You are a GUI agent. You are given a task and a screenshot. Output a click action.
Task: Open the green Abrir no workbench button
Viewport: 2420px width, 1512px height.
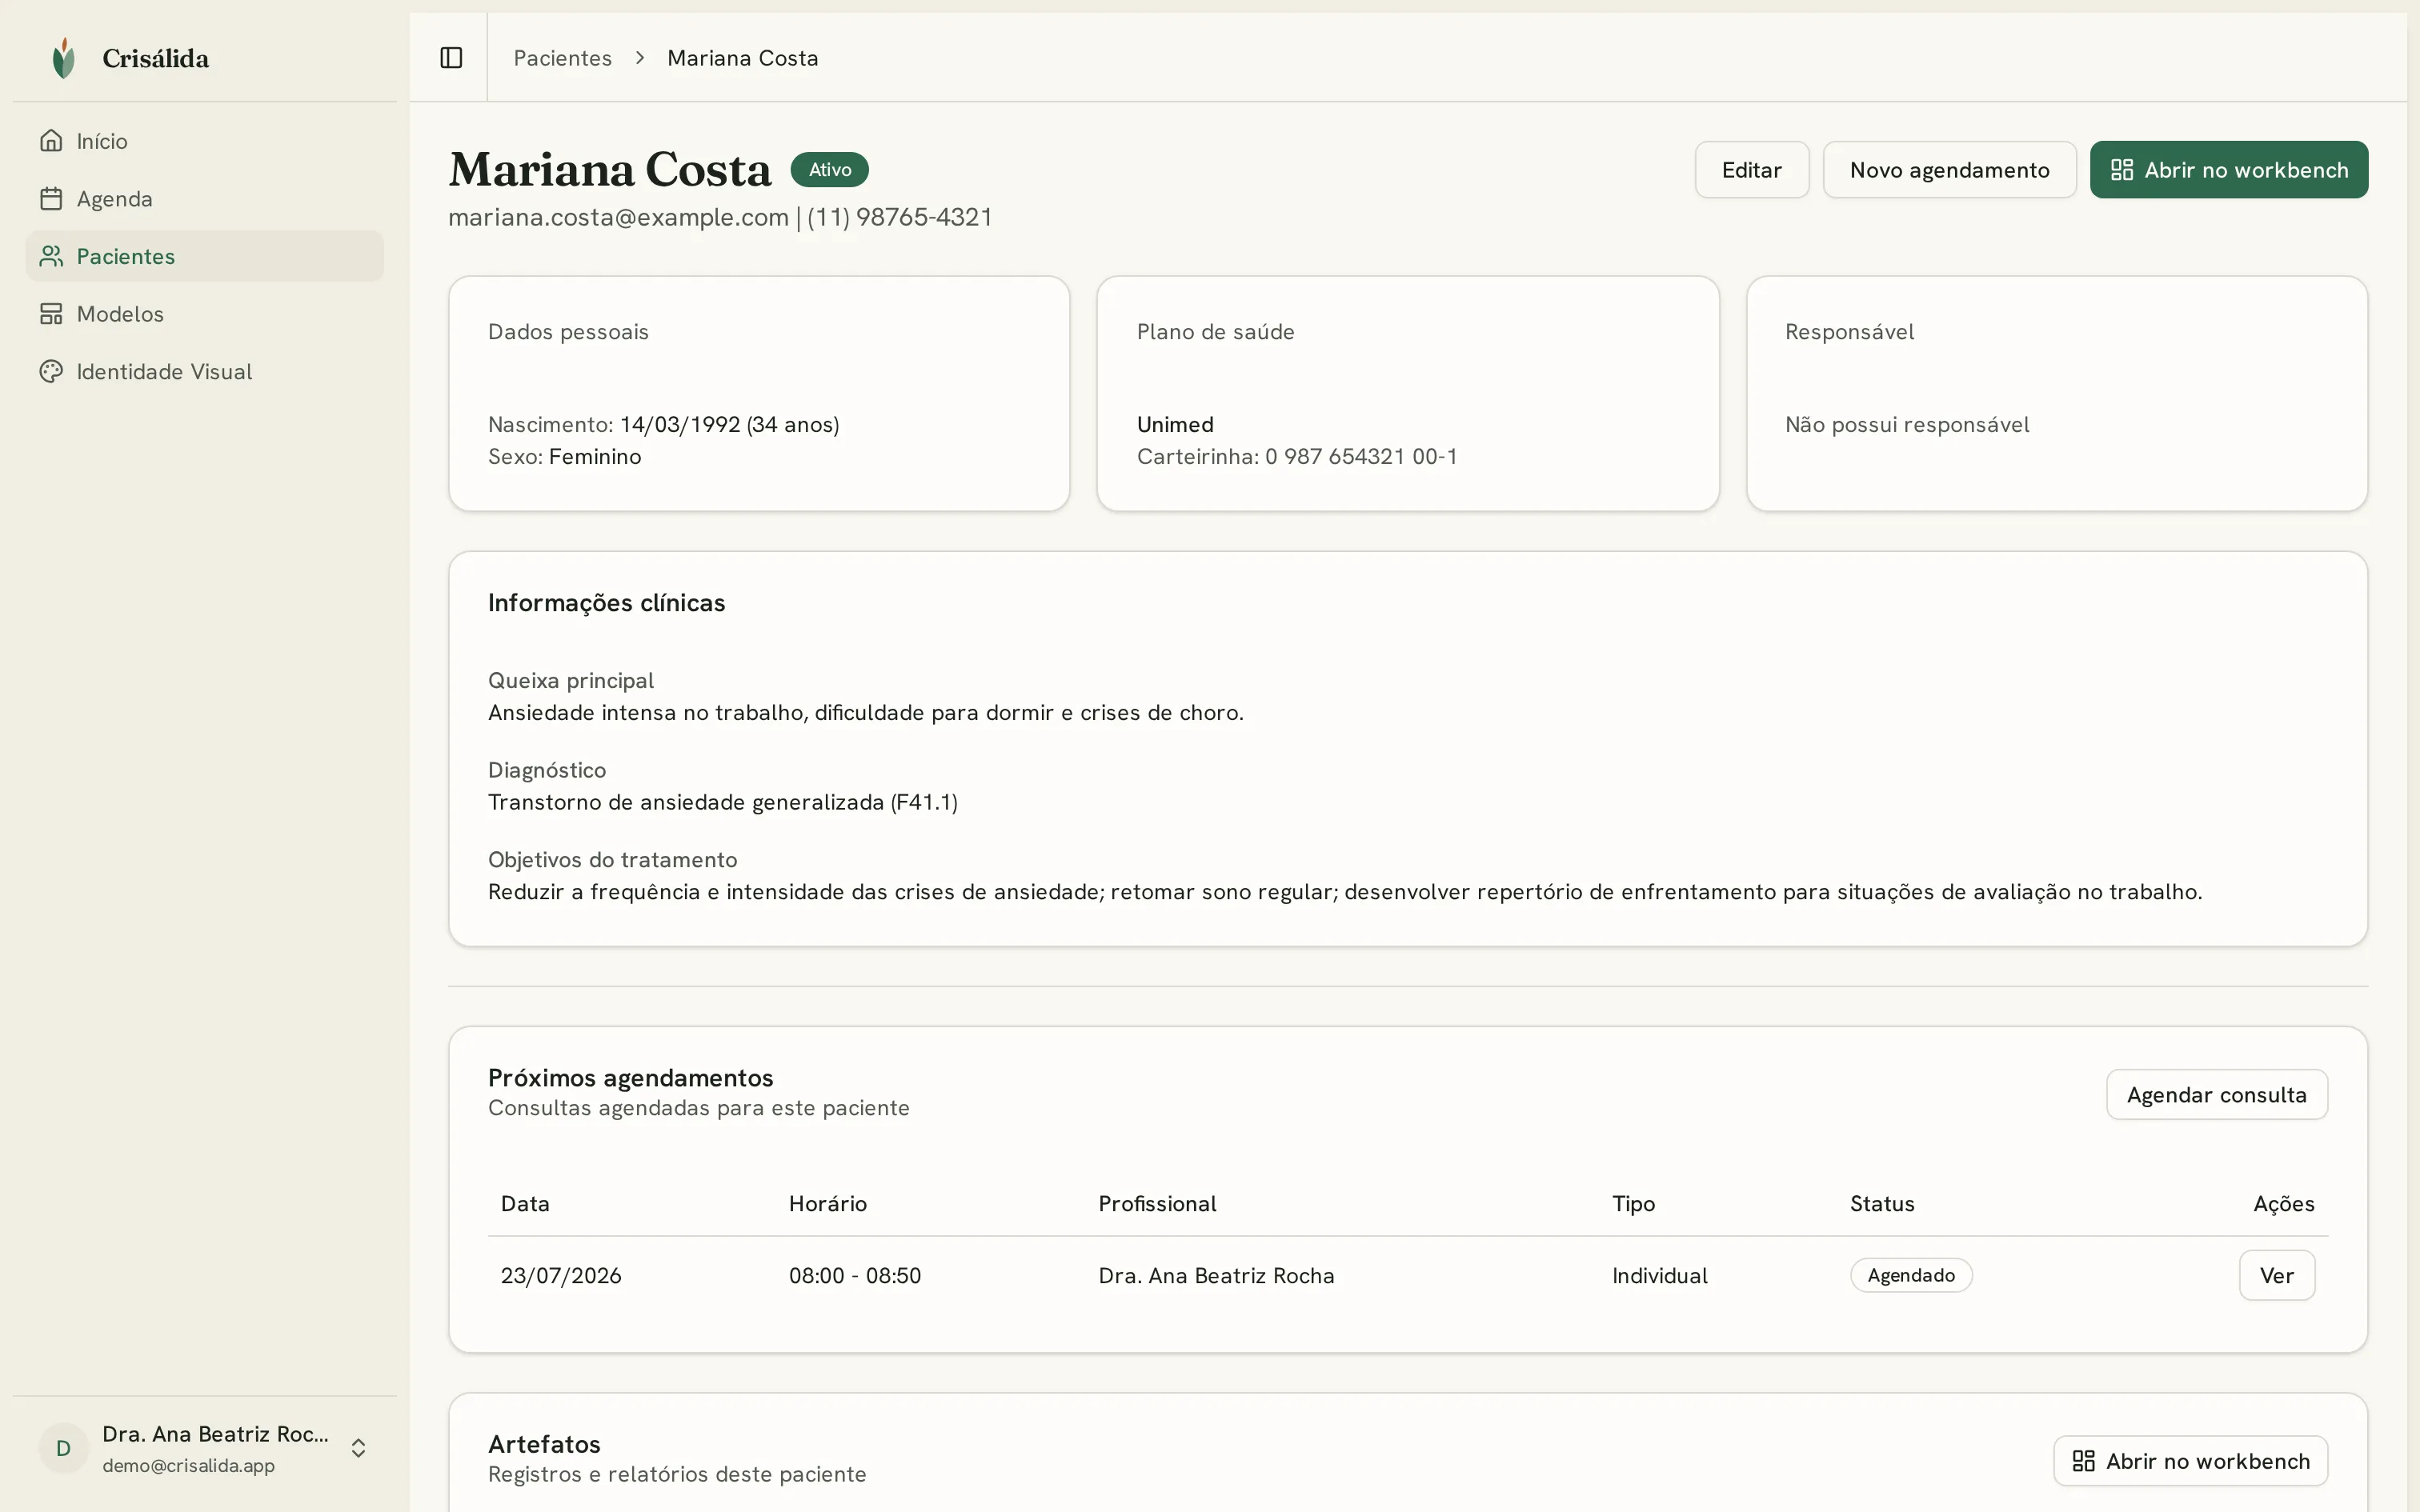[2228, 170]
